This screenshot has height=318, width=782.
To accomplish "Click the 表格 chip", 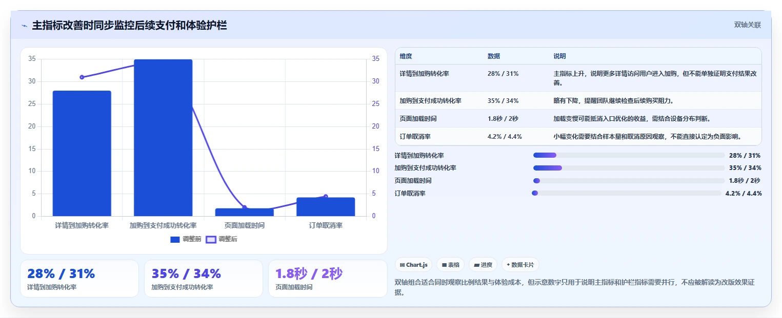I will click(x=450, y=265).
